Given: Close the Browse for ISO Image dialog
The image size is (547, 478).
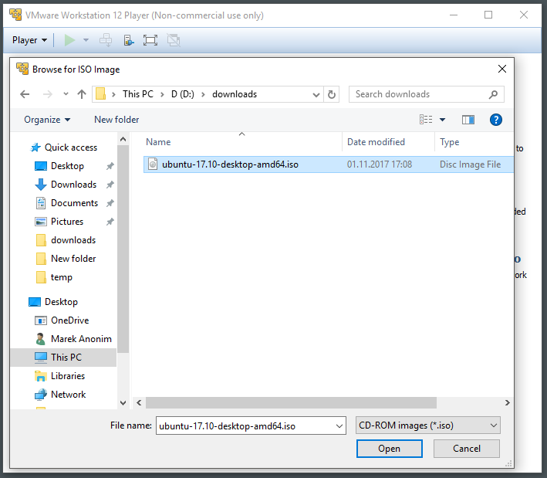Looking at the screenshot, I should (x=502, y=69).
